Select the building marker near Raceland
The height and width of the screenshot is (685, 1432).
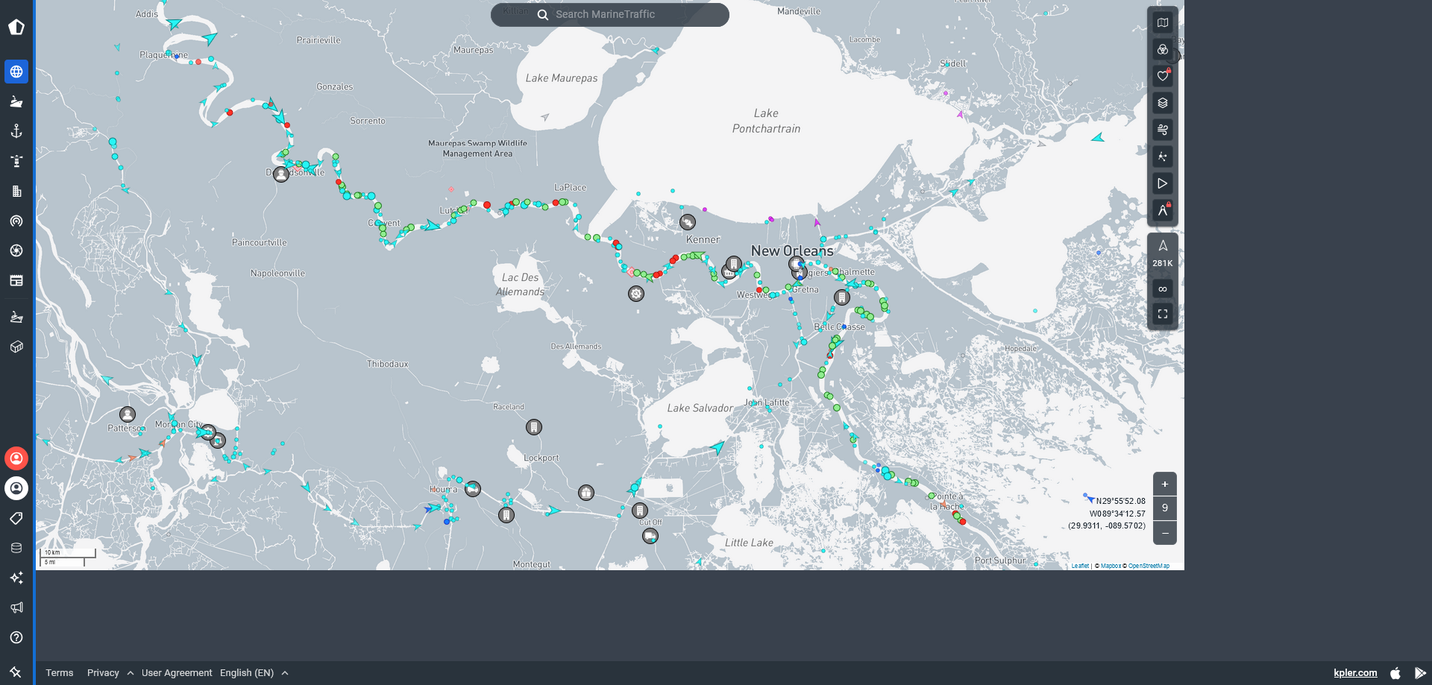pos(534,427)
